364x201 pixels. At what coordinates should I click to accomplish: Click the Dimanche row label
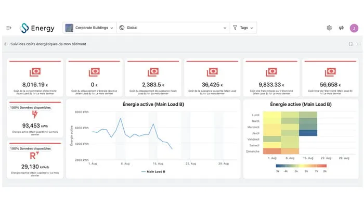253,152
